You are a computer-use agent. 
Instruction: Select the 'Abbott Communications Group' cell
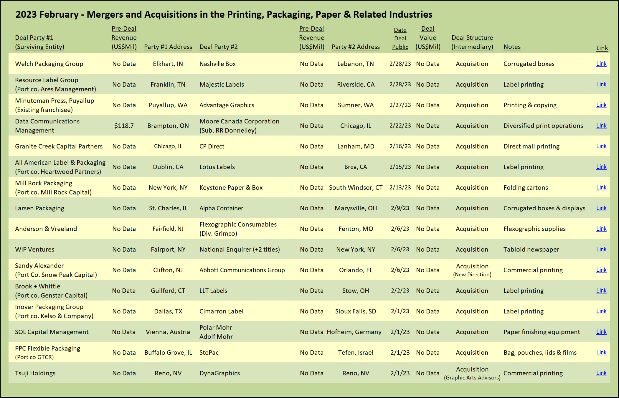pos(242,270)
